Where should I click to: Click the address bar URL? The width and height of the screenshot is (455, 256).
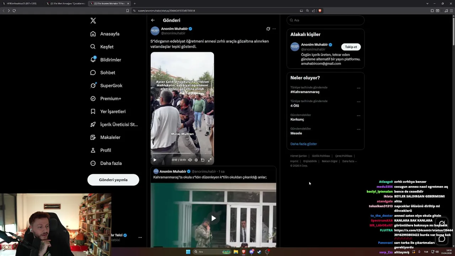[166, 11]
